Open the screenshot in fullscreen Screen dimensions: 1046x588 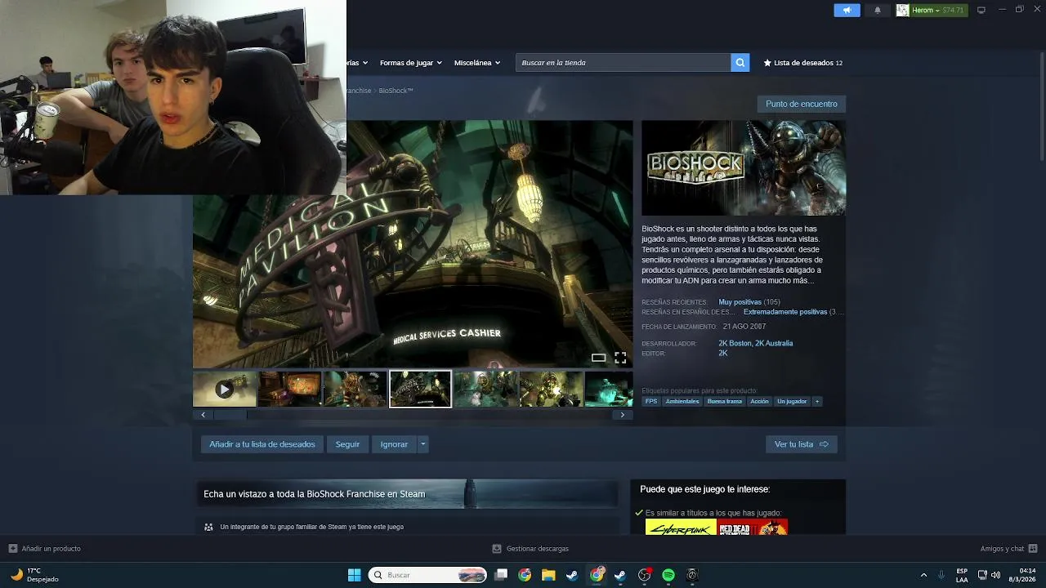620,358
